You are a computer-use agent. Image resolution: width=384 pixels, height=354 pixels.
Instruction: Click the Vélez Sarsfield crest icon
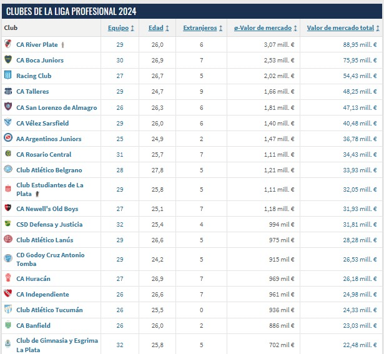pyautogui.click(x=8, y=122)
